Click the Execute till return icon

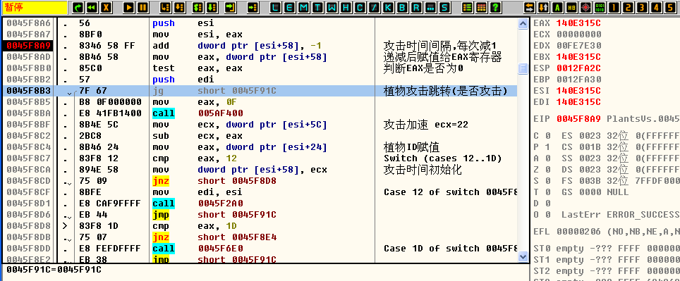tap(230, 7)
